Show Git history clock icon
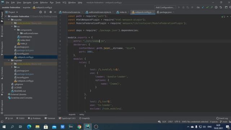 [216, 7]
